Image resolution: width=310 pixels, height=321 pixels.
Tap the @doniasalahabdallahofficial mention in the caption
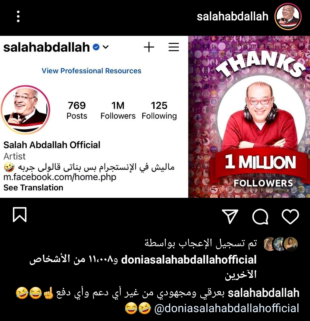[227, 308]
